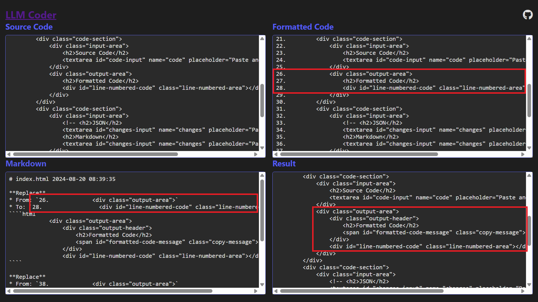The height and width of the screenshot is (302, 538).
Task: Click down arrow of Result vertical scrollbar
Action: 529,285
